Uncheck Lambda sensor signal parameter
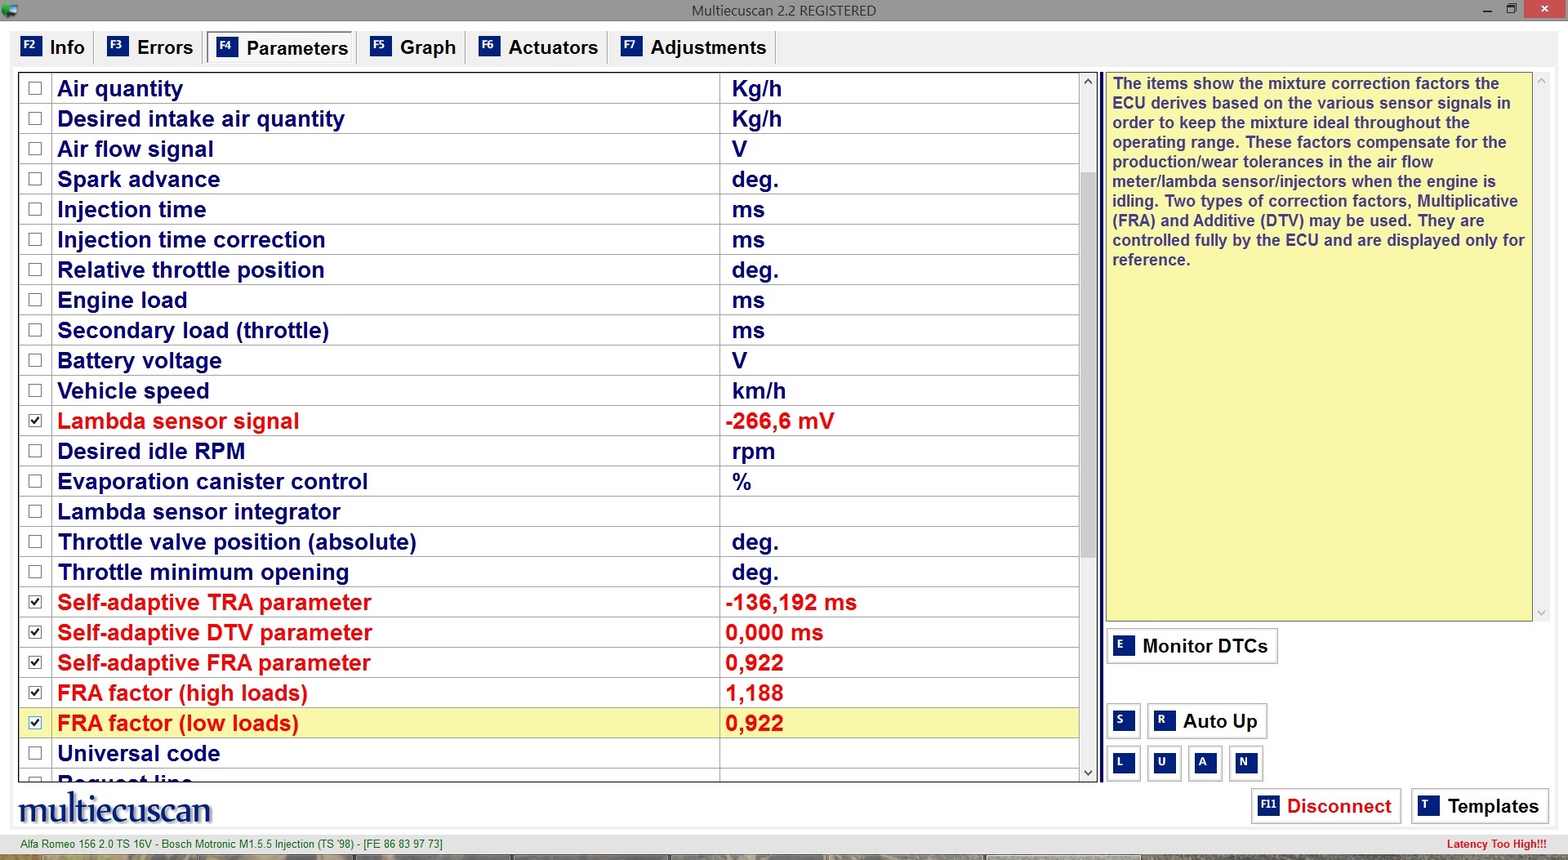This screenshot has width=1568, height=860. click(x=35, y=421)
